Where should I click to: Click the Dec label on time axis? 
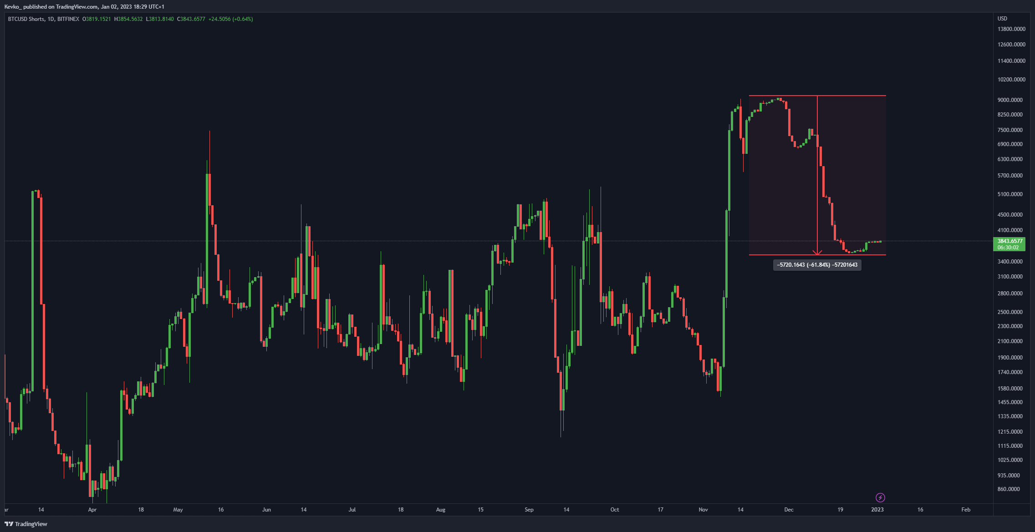click(x=789, y=510)
